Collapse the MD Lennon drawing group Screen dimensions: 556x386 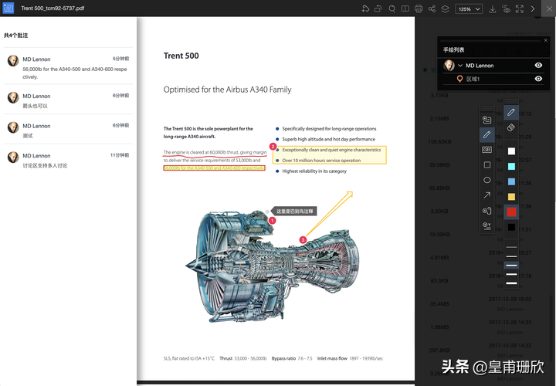460,66
